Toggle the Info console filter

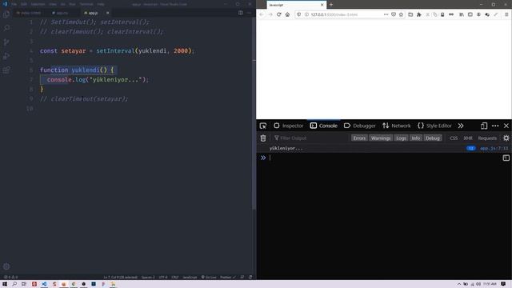[416, 138]
